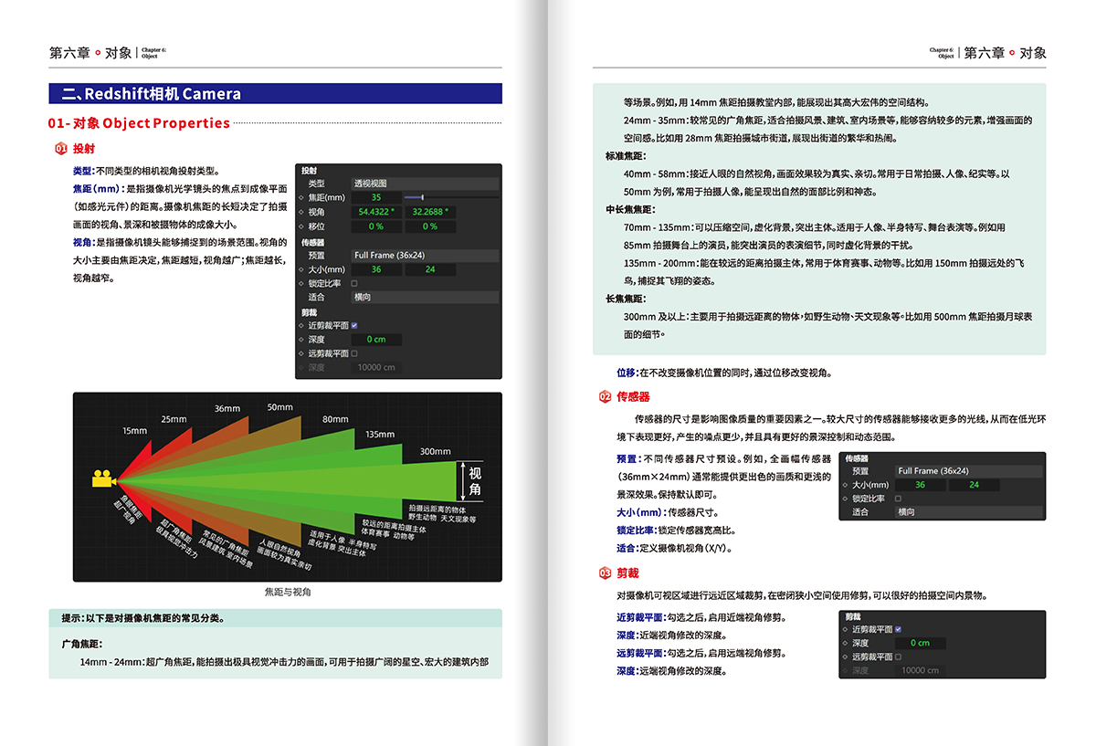The height and width of the screenshot is (746, 1096).
Task: Click the blue 二、Redshift相机 Camera section banner
Action: (275, 93)
